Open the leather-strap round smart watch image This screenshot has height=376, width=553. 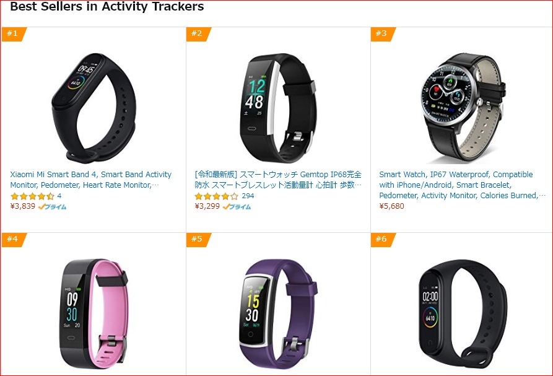click(x=463, y=108)
